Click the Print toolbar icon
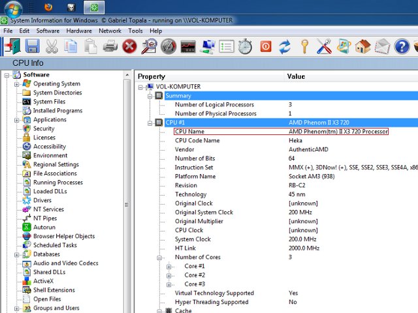The image size is (418, 313). tap(110, 46)
